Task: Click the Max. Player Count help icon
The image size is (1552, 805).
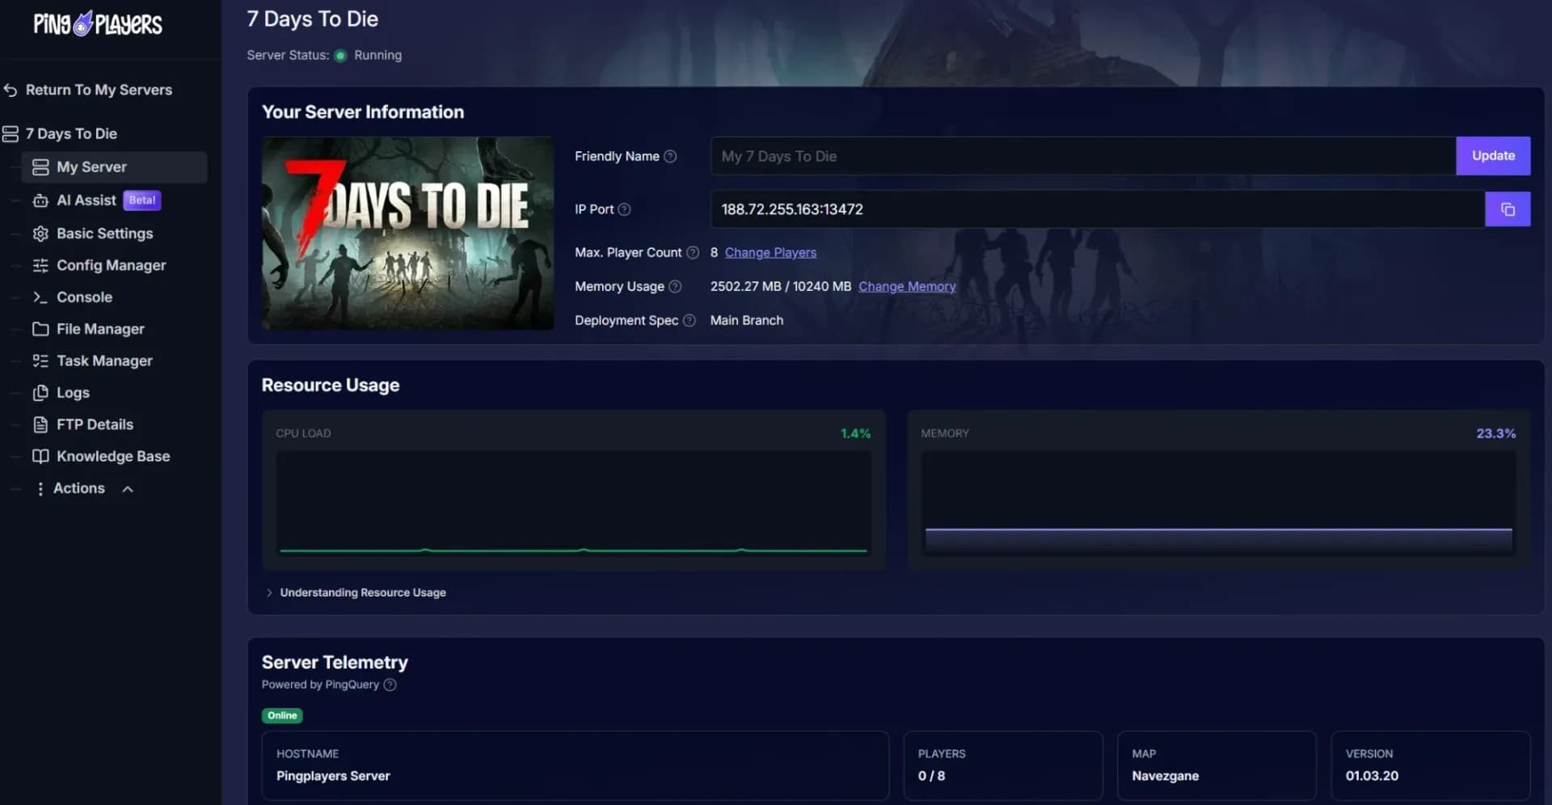Action: click(x=693, y=253)
